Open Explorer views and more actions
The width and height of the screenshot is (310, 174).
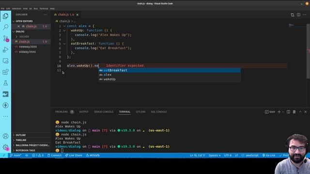[45, 14]
